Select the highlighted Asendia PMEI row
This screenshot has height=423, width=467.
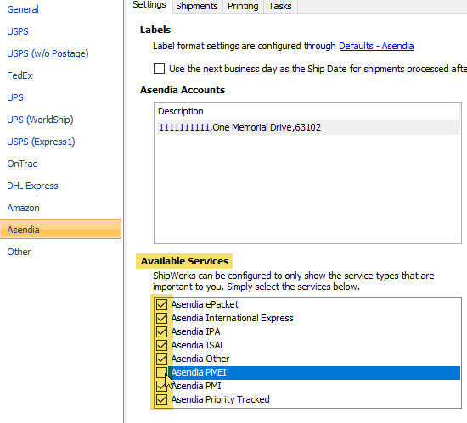[314, 373]
